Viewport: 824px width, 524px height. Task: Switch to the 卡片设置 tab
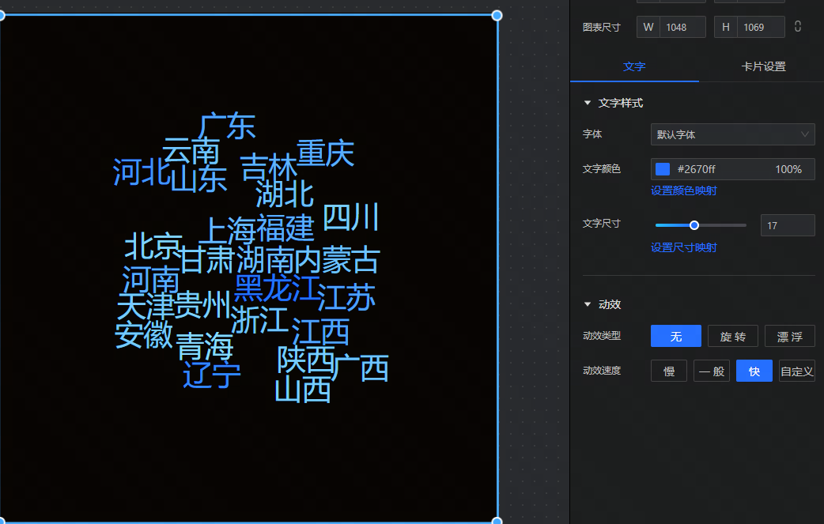coord(763,66)
